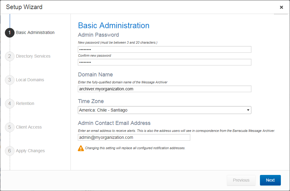Select the new password input field
Image resolution: width=290 pixels, height=191 pixels.
pyautogui.click(x=164, y=49)
